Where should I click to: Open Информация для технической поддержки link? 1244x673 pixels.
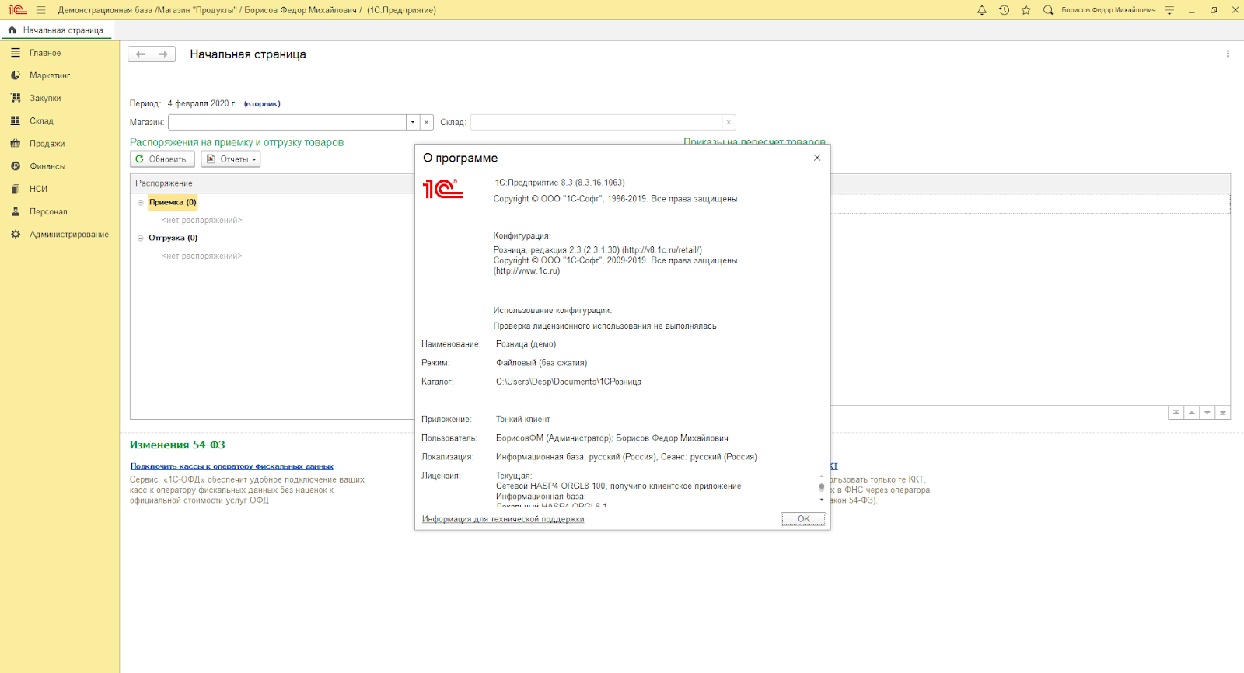(503, 519)
